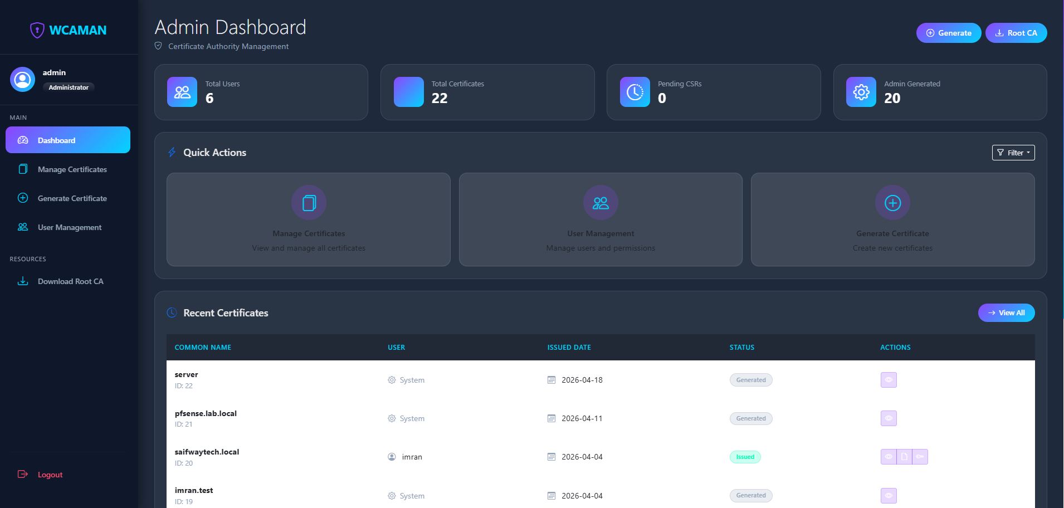Click the System user in server row

412,380
